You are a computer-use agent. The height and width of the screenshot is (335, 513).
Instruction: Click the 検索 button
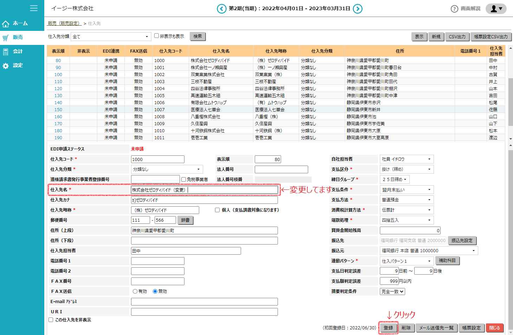click(x=198, y=36)
